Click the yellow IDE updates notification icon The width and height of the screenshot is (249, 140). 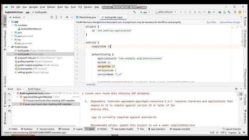click(240, 12)
